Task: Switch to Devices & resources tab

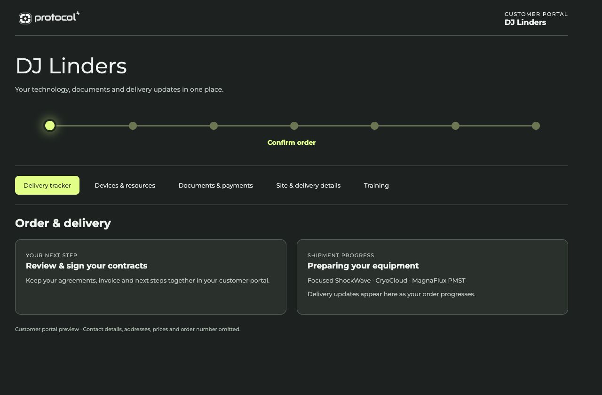Action: [125, 185]
